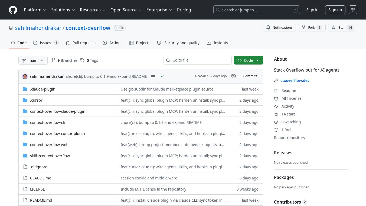Expand the Platform menu
This screenshot has width=366, height=206.
[35, 10]
